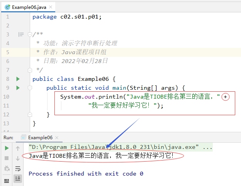The image size is (241, 186).
Task: Click the 'Run:' panel label
Action: click(8, 138)
